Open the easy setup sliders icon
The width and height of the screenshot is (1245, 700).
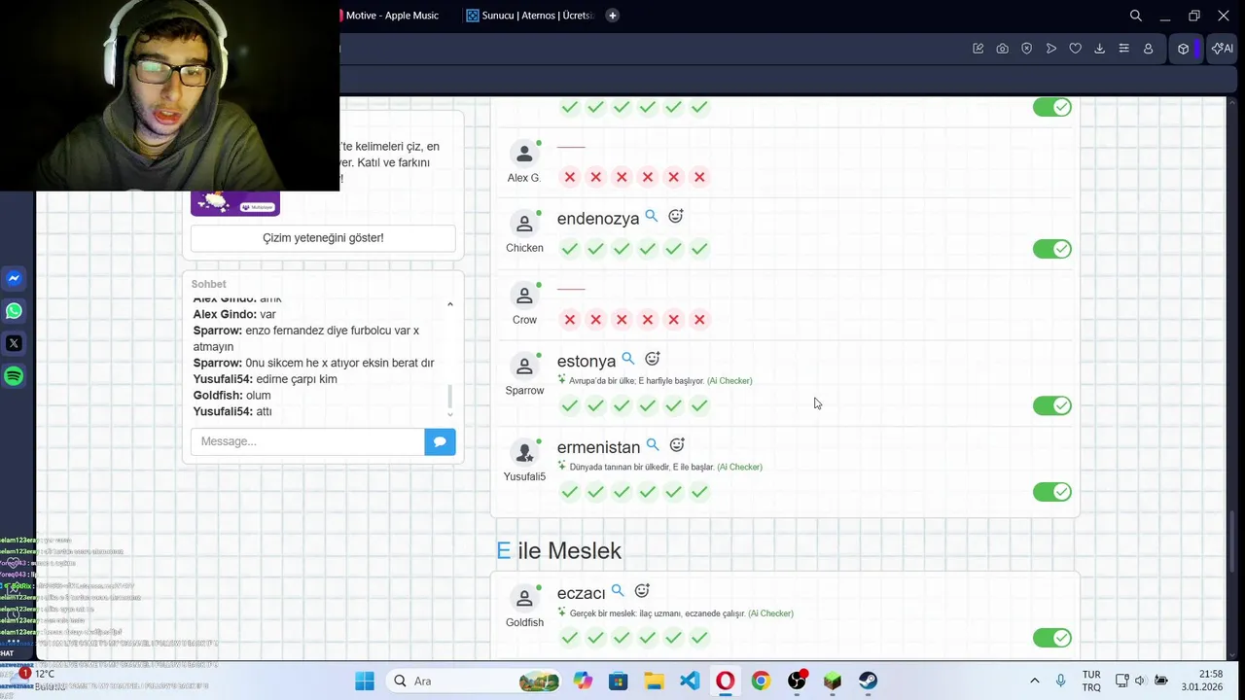[x=1124, y=49]
